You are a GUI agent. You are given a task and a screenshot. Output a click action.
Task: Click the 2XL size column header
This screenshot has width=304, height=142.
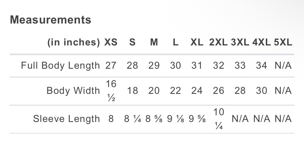(218, 42)
